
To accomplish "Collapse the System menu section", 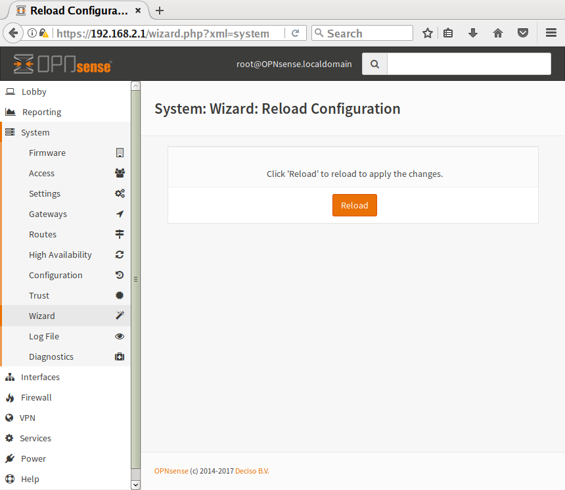I will click(35, 132).
